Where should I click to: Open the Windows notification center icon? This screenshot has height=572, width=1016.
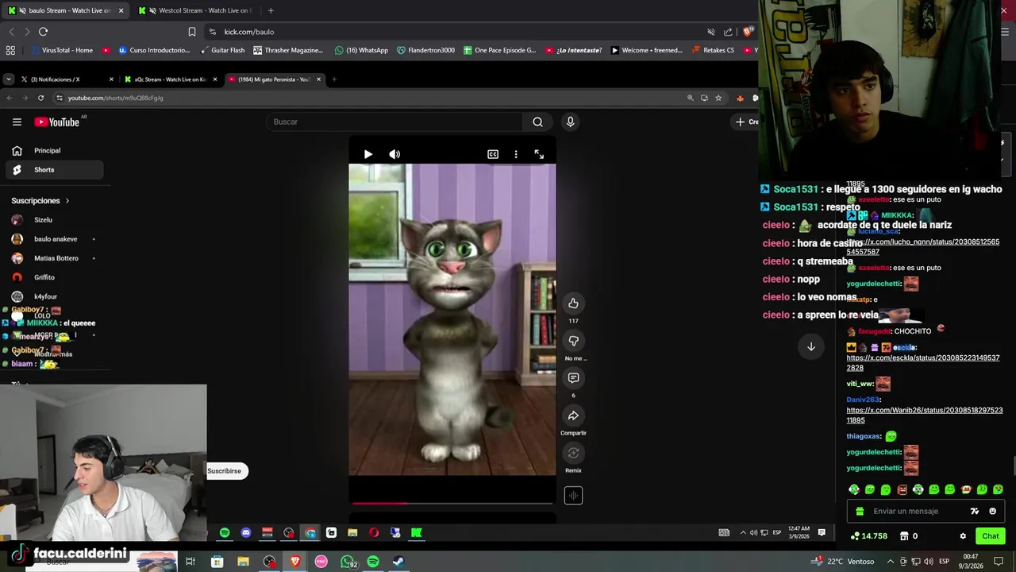pyautogui.click(x=999, y=562)
